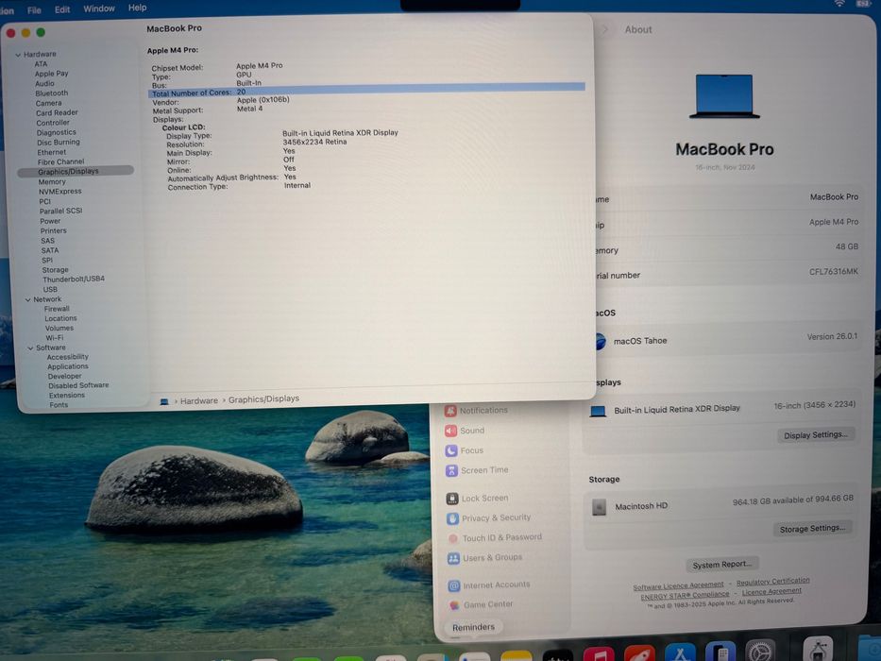Open the Lock Screen icon
881x661 pixels.
452,499
